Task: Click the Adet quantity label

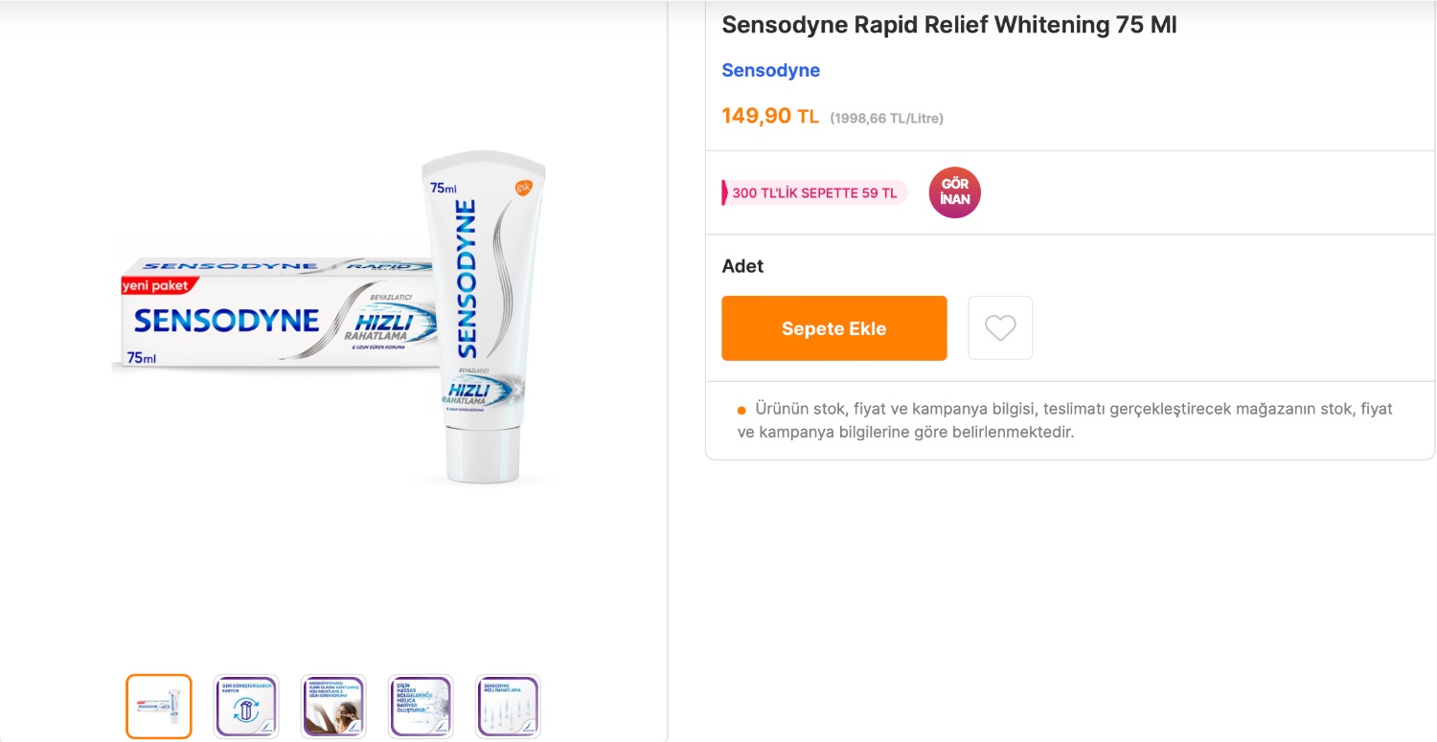Action: click(742, 265)
